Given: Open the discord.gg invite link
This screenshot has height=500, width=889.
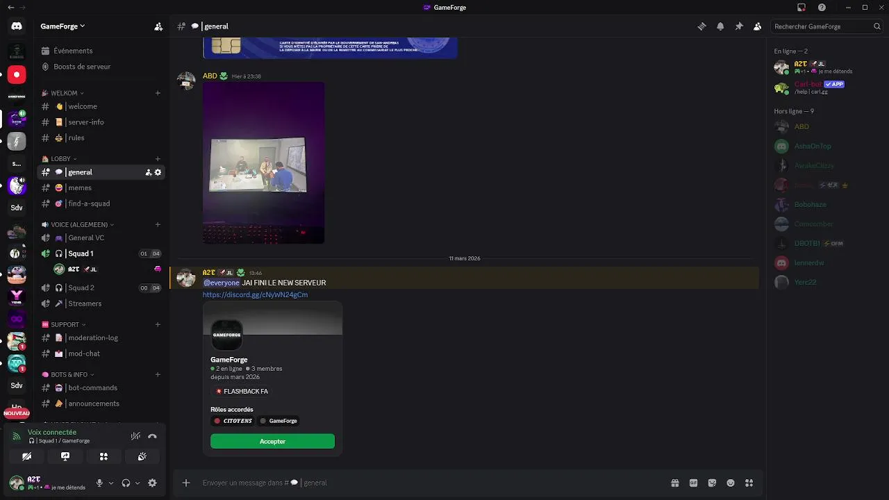Looking at the screenshot, I should click(x=255, y=294).
